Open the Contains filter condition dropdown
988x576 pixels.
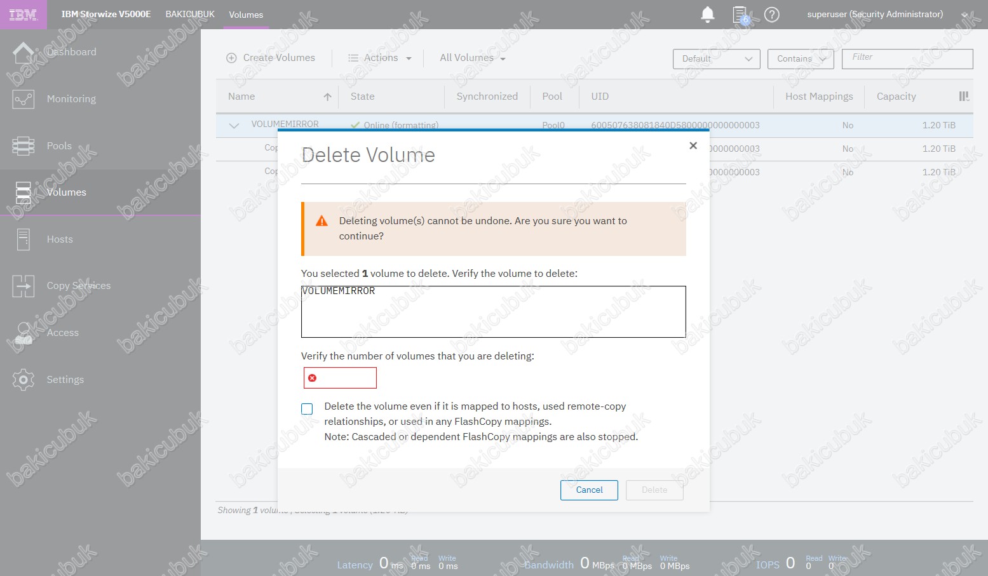801,59
